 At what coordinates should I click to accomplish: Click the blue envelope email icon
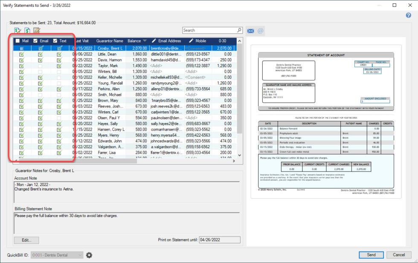pyautogui.click(x=250, y=30)
